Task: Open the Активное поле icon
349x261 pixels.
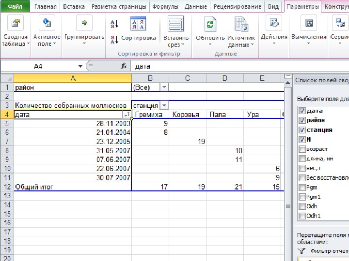Action: (x=47, y=24)
